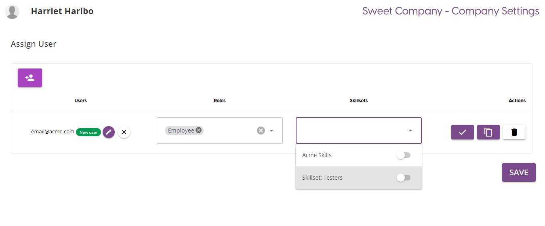Image resolution: width=545 pixels, height=226 pixels.
Task: Clear all roles with the circled X
Action: 261,131
